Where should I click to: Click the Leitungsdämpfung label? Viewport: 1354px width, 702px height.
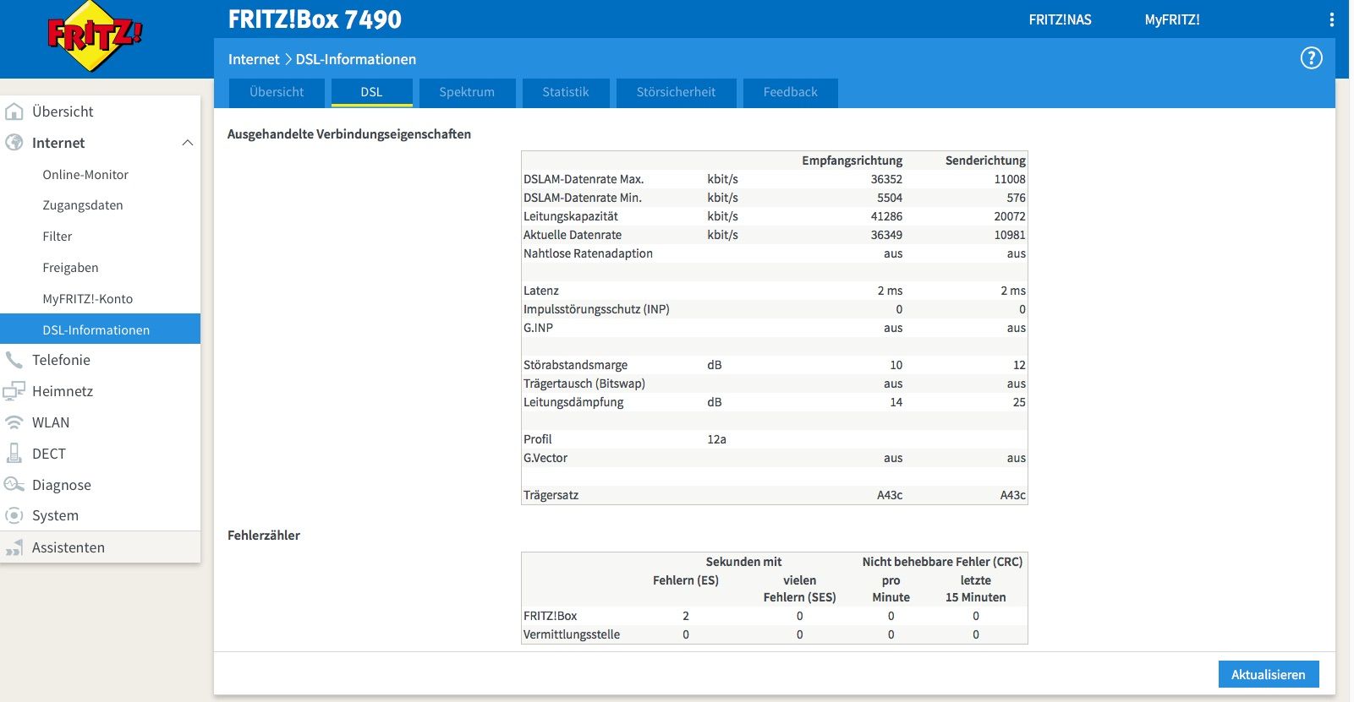click(573, 402)
